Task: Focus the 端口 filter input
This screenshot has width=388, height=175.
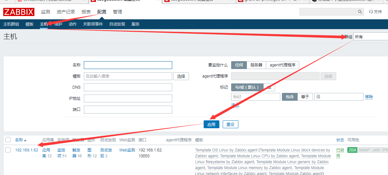Action: (128, 110)
